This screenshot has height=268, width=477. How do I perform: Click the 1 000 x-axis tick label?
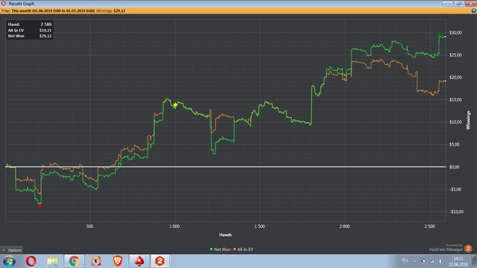174,227
